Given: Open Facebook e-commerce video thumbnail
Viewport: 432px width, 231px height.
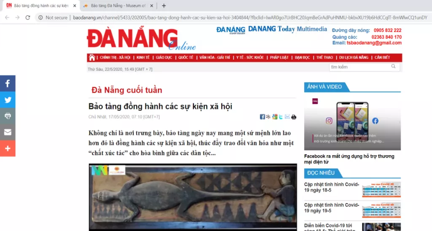Looking at the screenshot, I should (352, 123).
